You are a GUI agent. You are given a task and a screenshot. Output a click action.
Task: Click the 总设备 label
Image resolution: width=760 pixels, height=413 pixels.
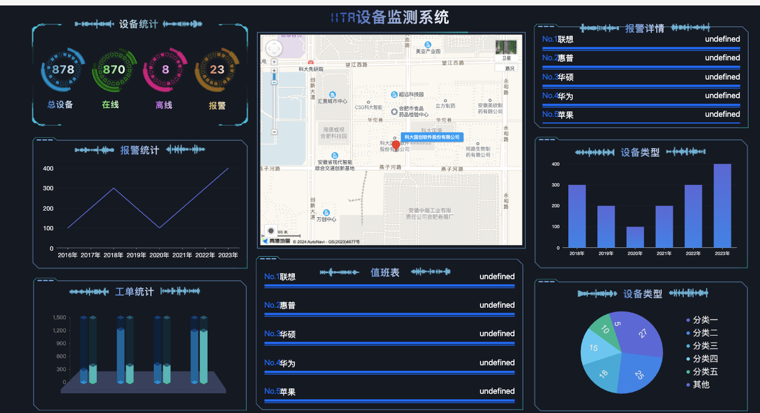tap(61, 105)
